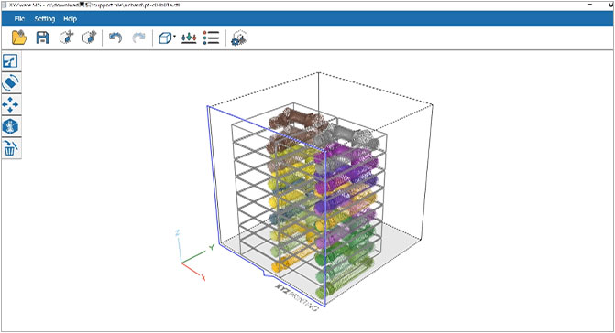Open a file with the folder icon
615x333 pixels.
[19, 38]
